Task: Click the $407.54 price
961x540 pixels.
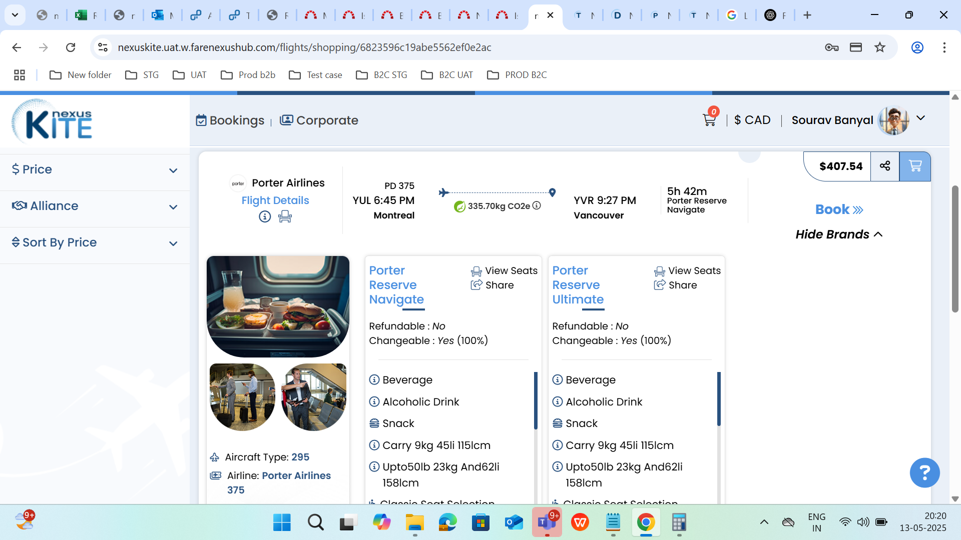Action: (x=841, y=166)
